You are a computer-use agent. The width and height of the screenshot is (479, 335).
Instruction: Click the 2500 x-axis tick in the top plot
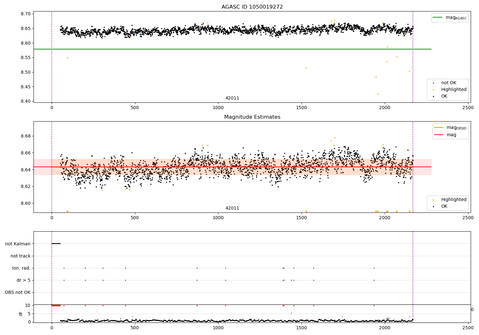[468, 108]
